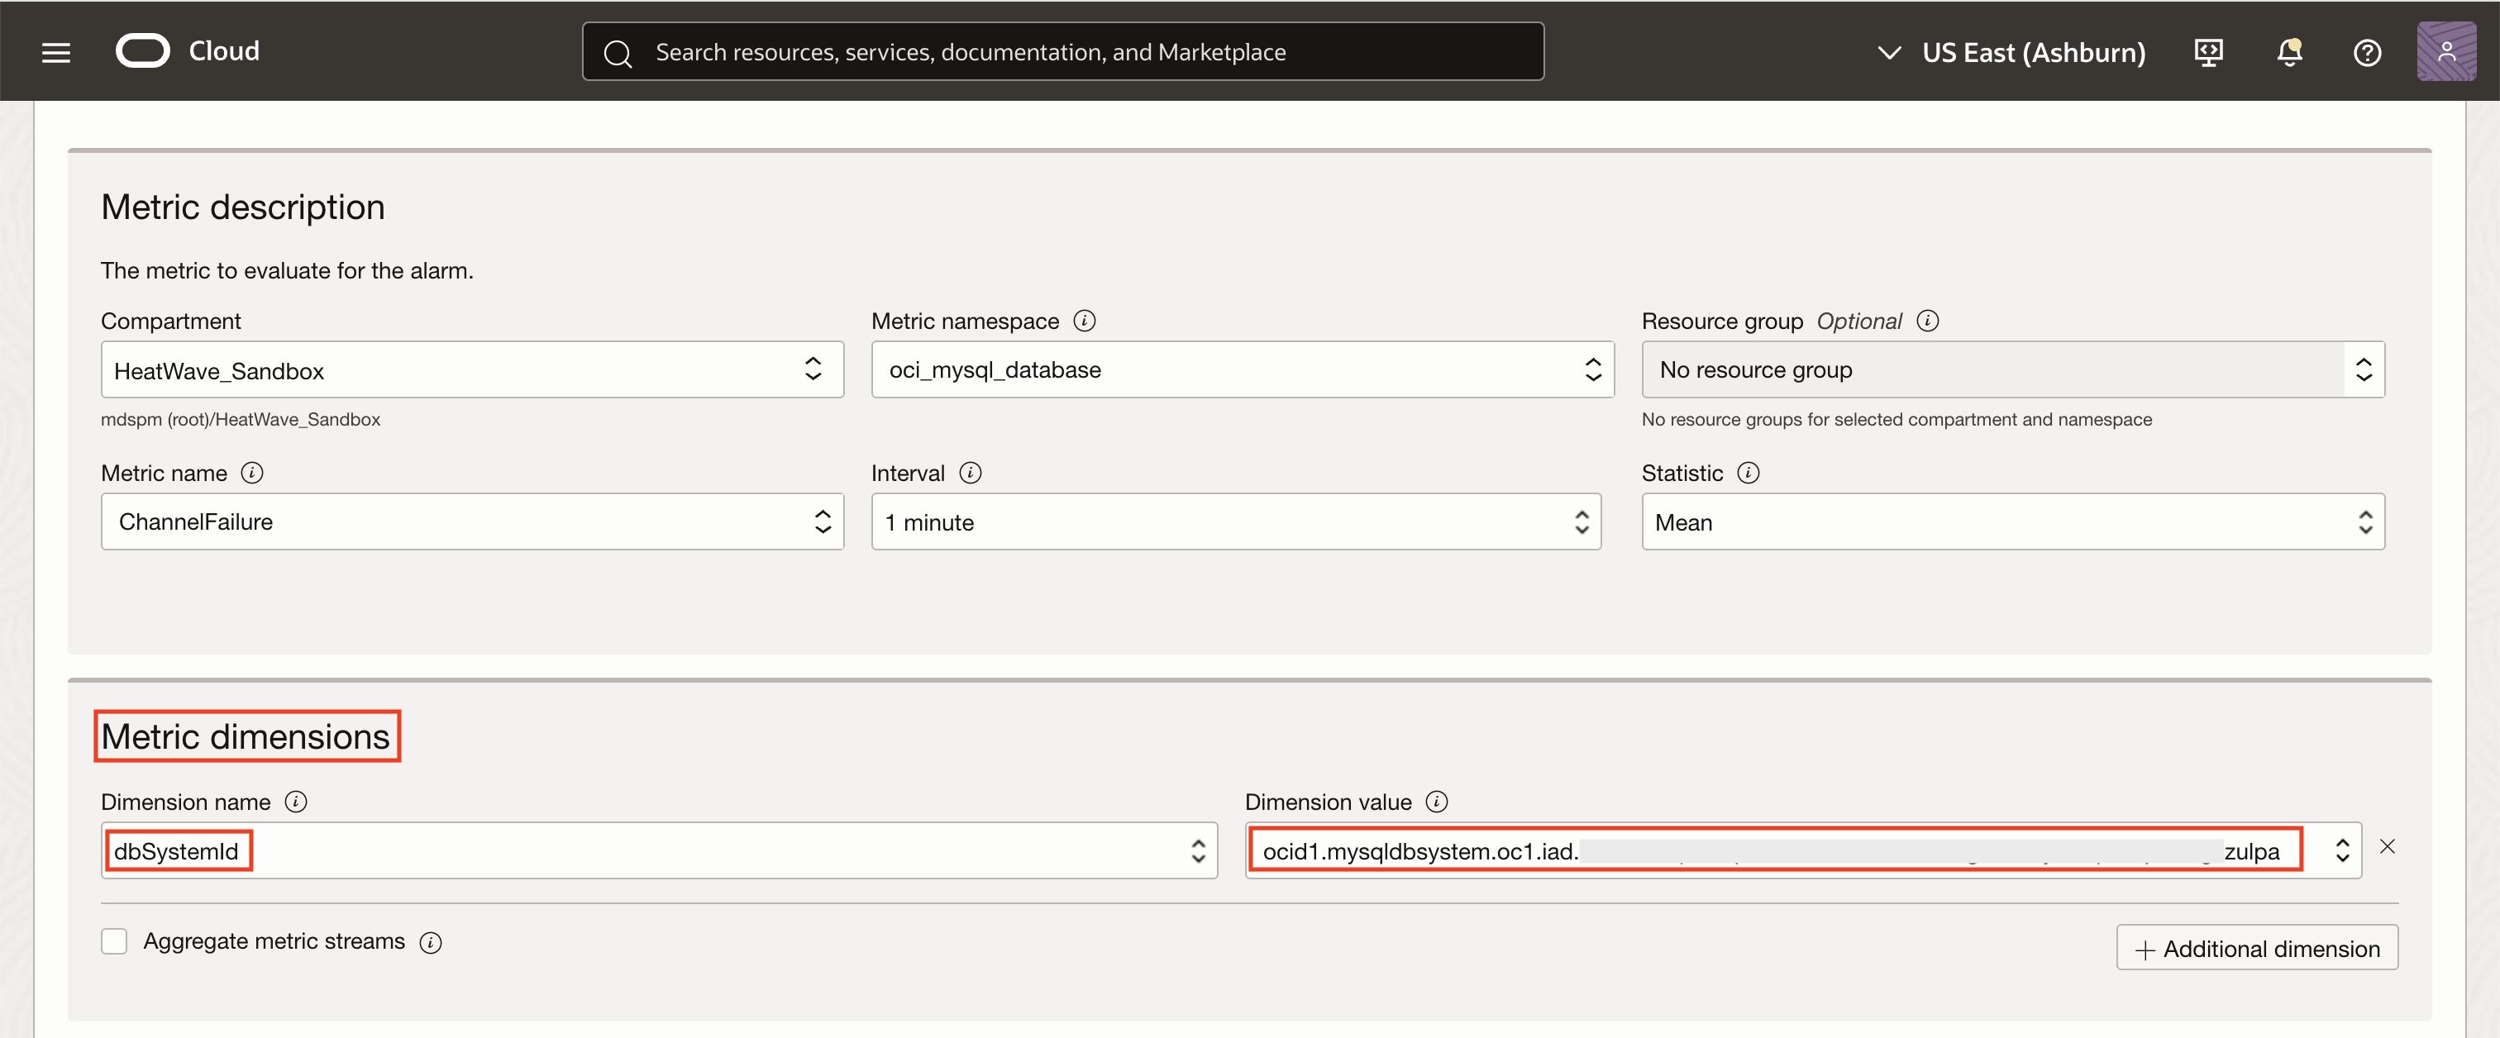Click the search resources input field
This screenshot has height=1038, width=2500.
click(1062, 51)
